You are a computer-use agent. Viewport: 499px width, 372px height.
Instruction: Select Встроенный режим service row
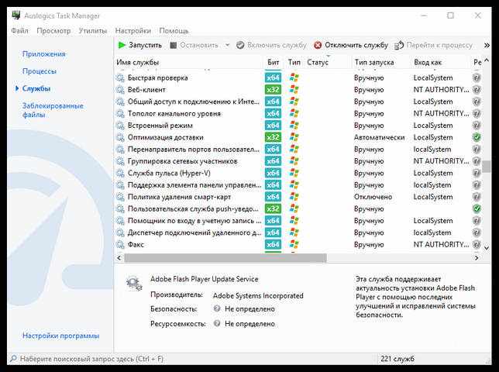[x=298, y=126]
